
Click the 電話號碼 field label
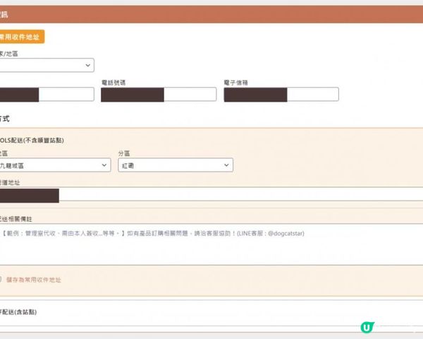pyautogui.click(x=114, y=83)
